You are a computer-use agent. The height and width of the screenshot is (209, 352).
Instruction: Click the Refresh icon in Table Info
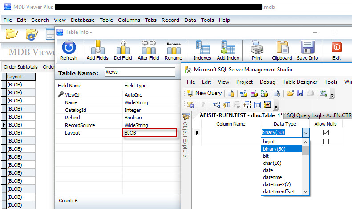click(x=69, y=47)
